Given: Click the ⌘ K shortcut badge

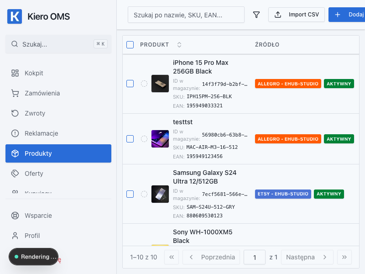Looking at the screenshot, I should (x=100, y=44).
